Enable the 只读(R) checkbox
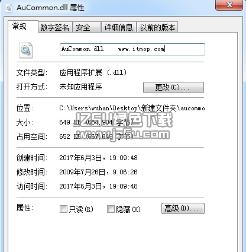246x252 pixels. coord(63,209)
